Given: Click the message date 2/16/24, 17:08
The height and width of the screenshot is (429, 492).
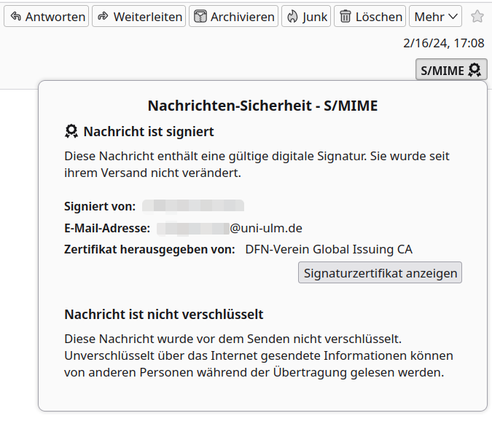Looking at the screenshot, I should 443,44.
